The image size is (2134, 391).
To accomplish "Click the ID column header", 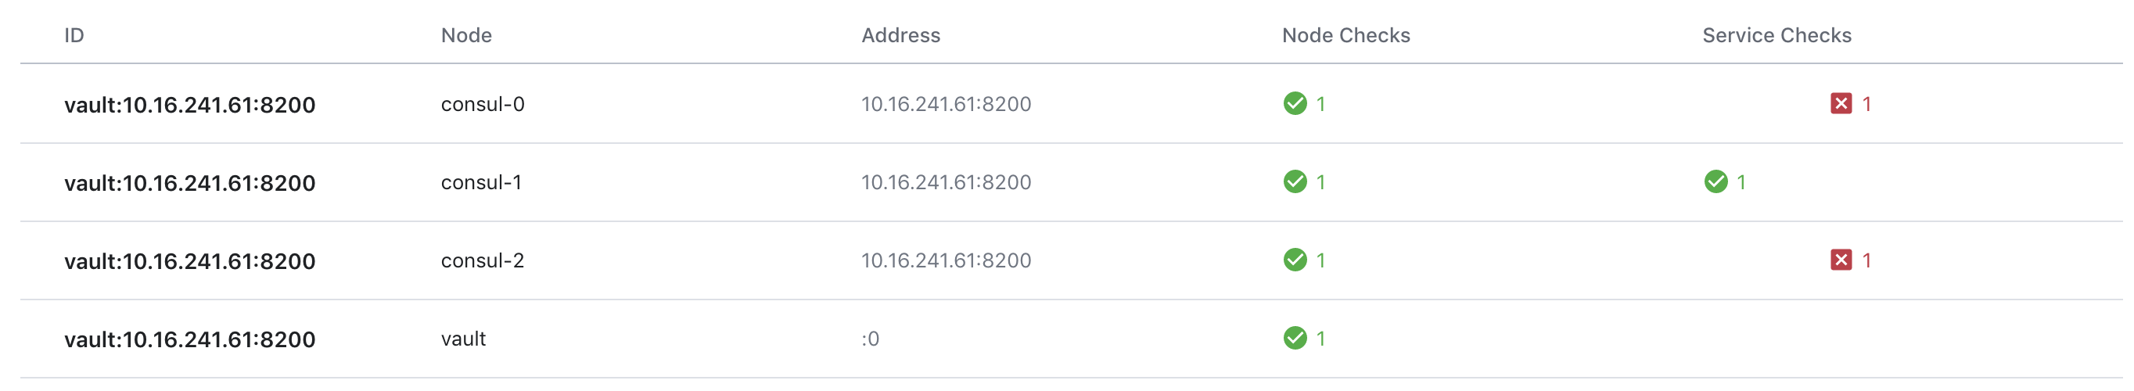I will 74,36.
